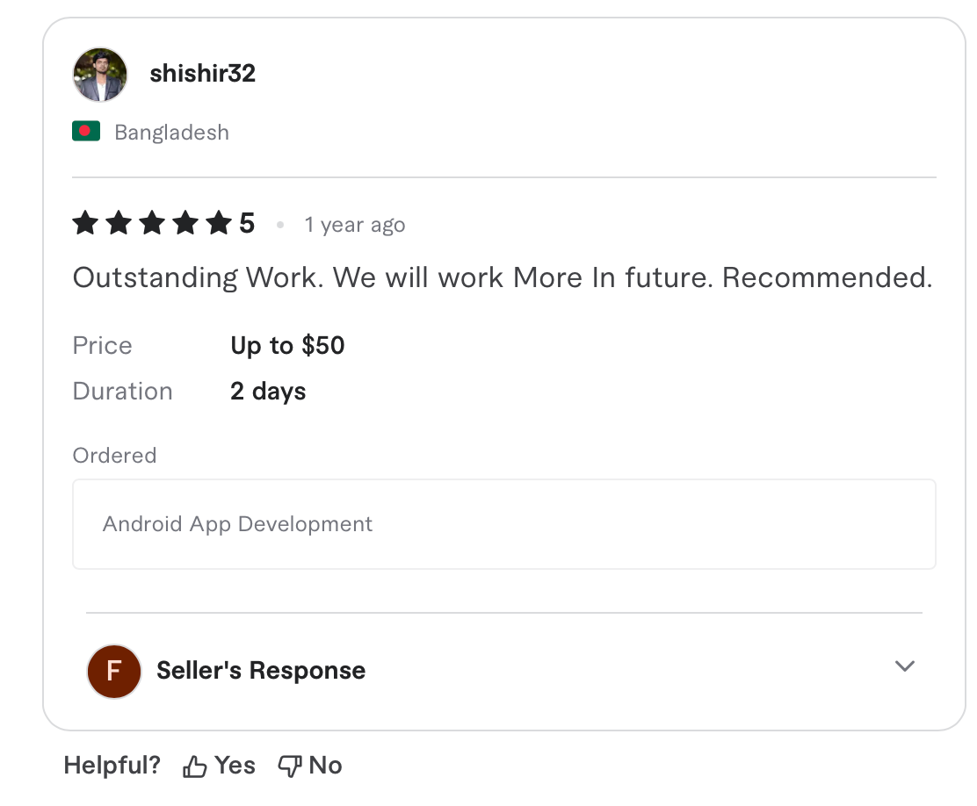The width and height of the screenshot is (977, 806).
Task: Open shishir32's profile
Action: pyautogui.click(x=202, y=74)
